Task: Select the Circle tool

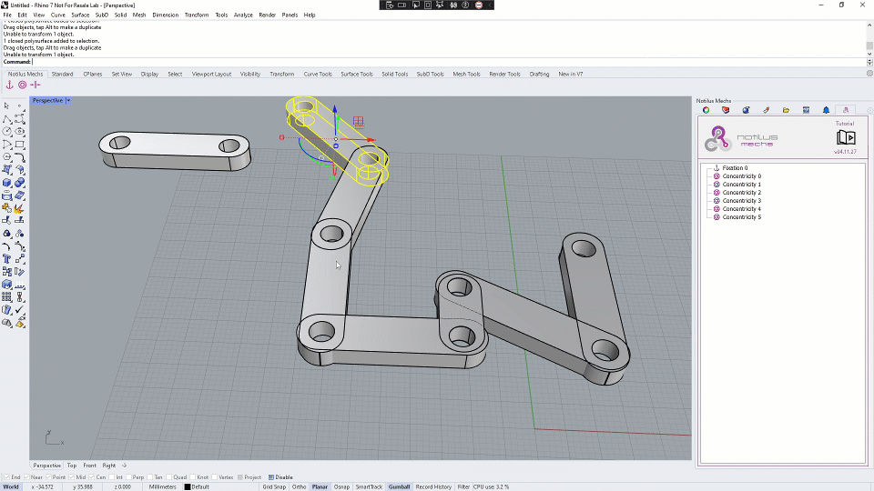Action: coord(6,132)
